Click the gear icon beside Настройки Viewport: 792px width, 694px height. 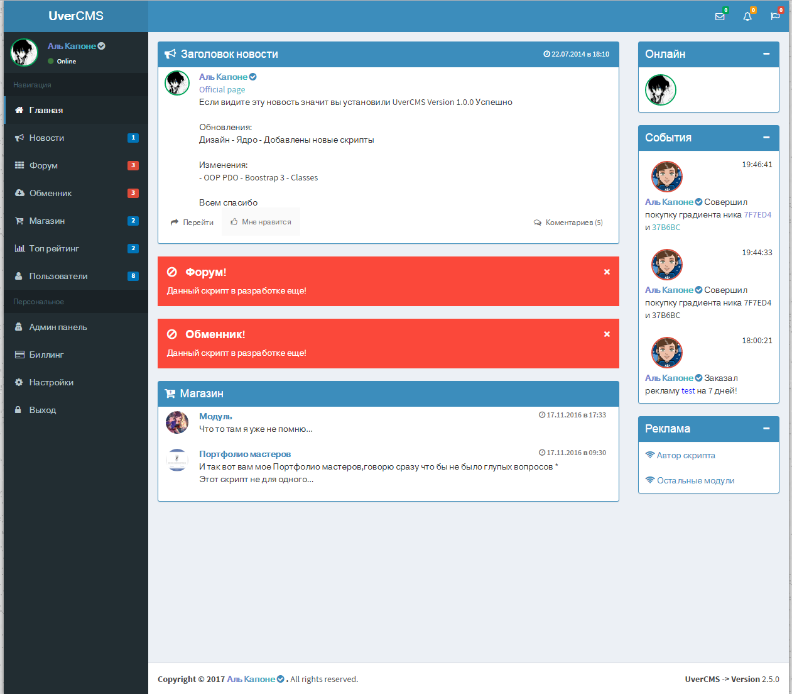[x=19, y=382]
